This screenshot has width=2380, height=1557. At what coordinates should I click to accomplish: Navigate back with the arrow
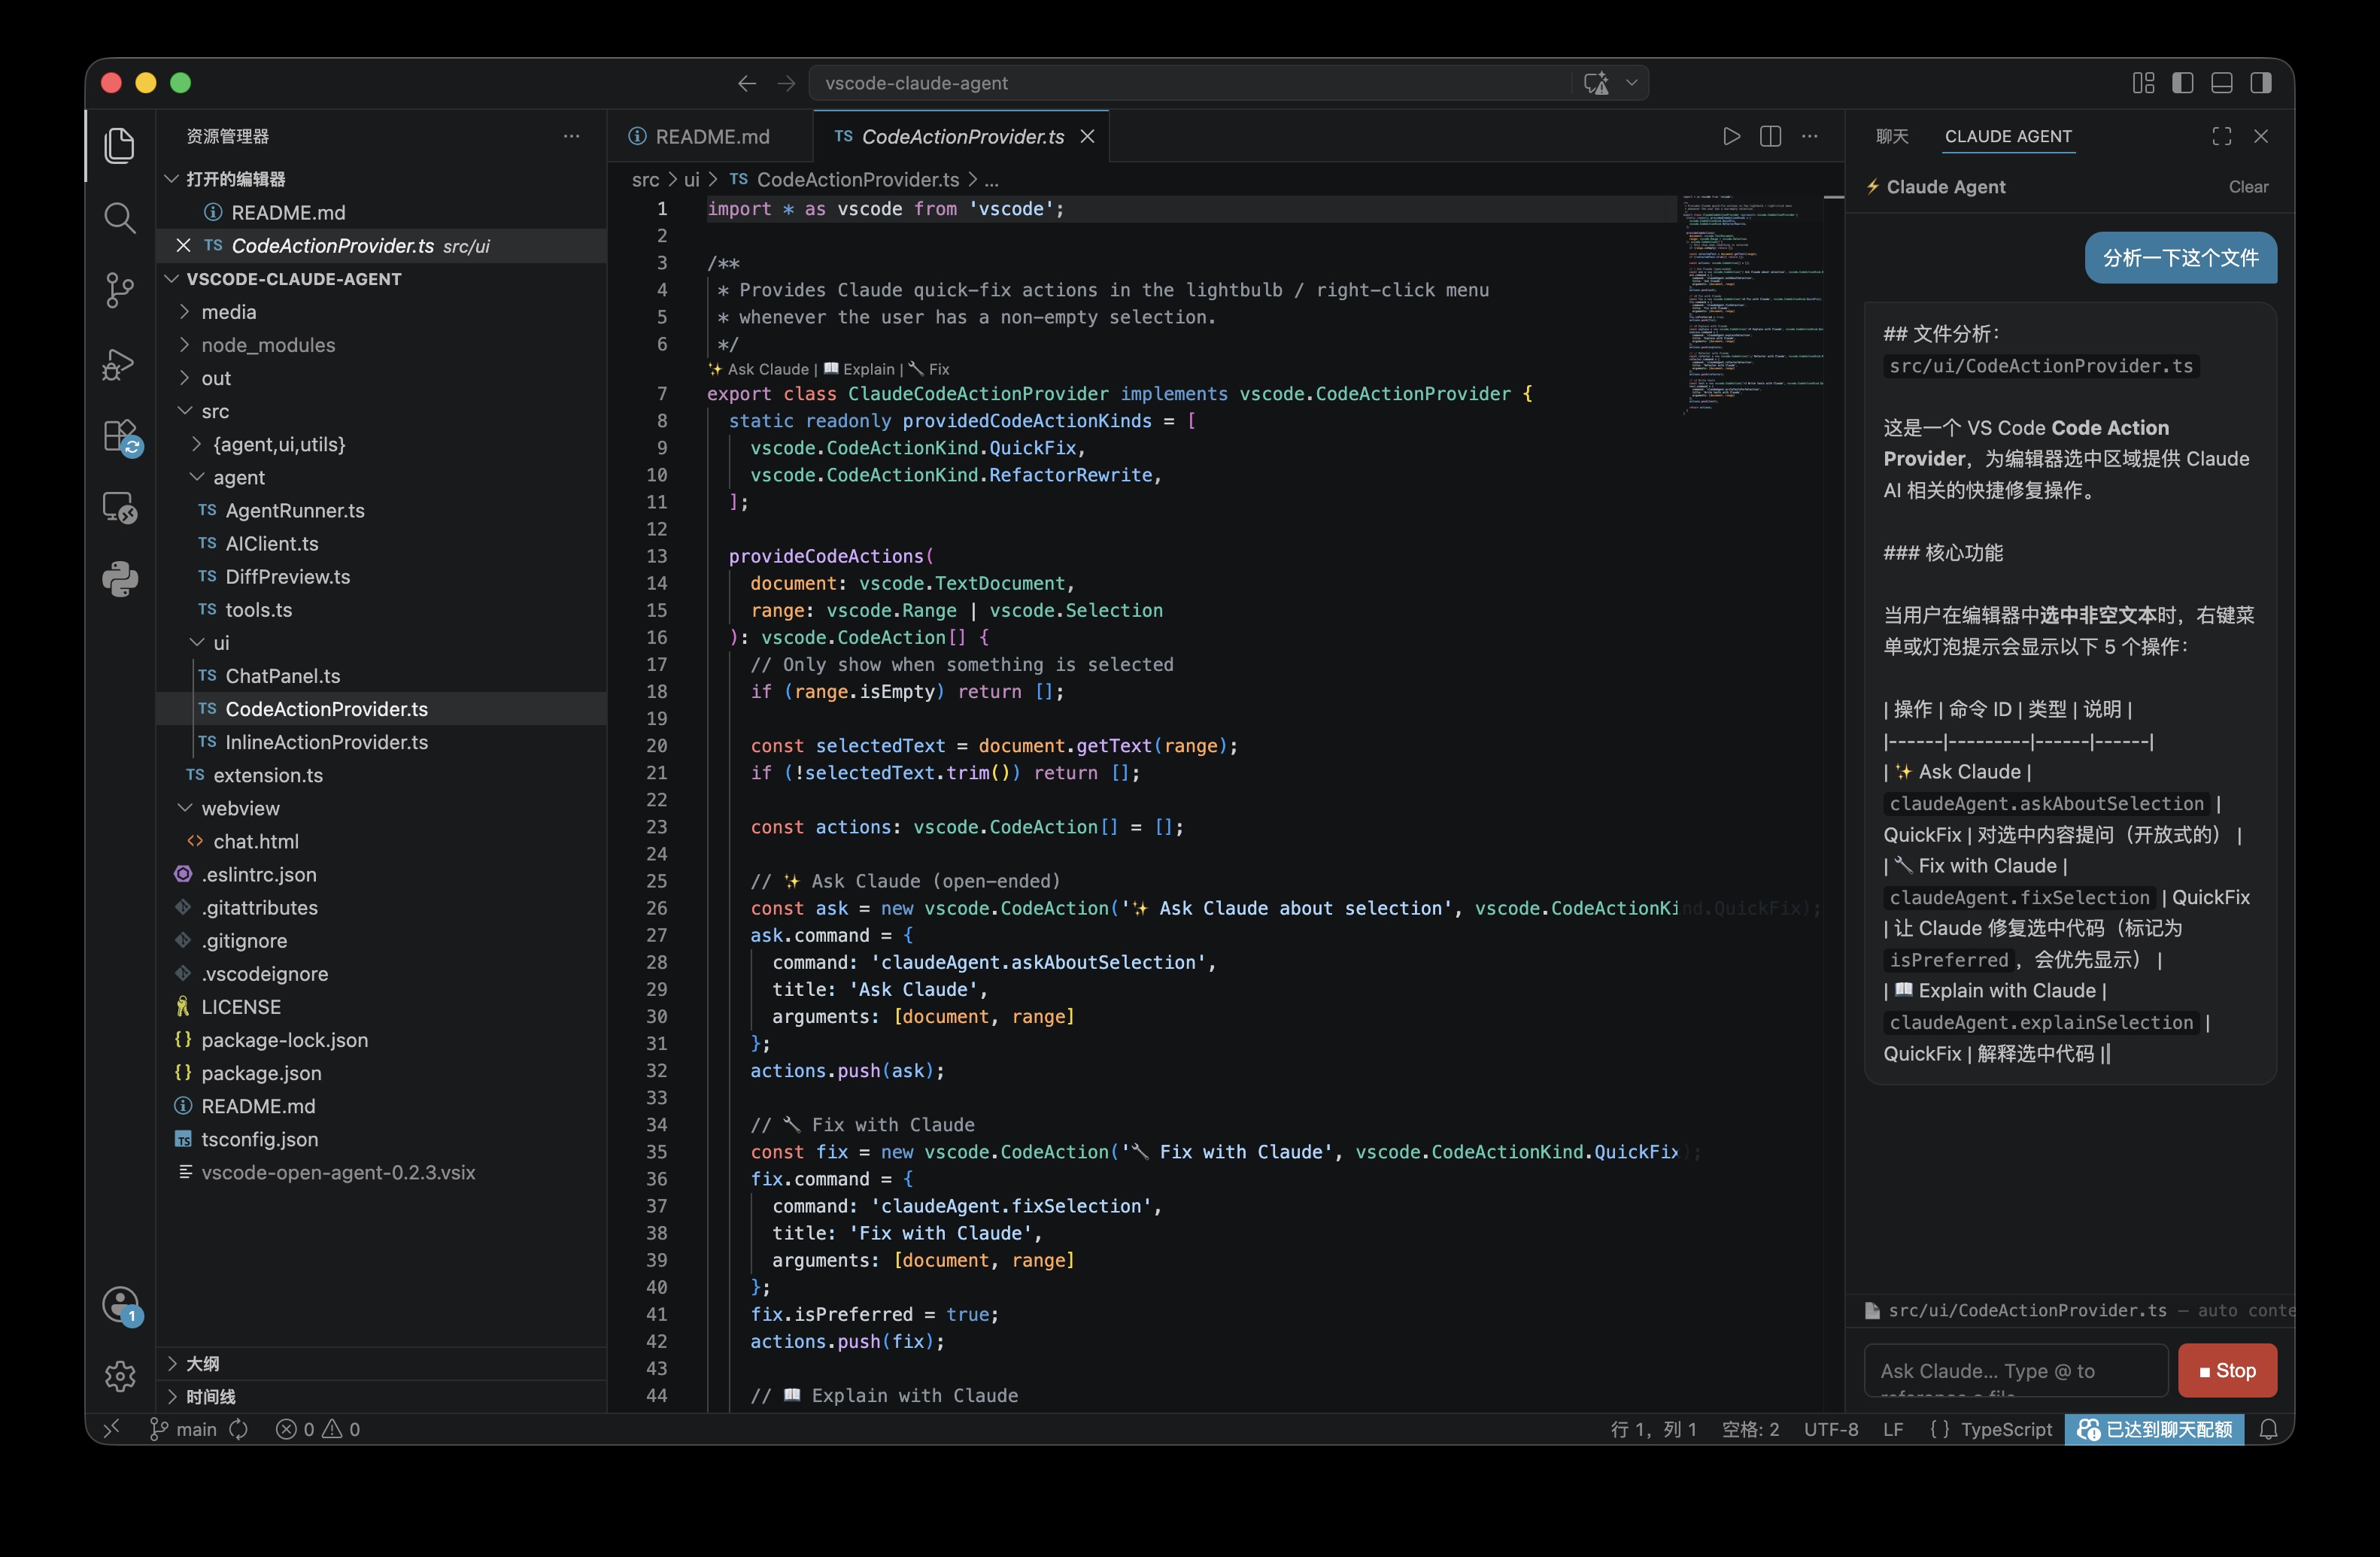[747, 83]
